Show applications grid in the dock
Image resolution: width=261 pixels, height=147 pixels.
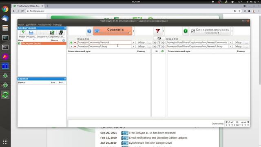[x=5, y=142]
